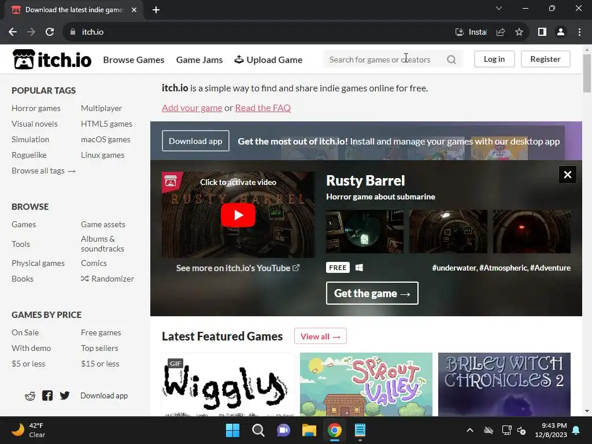Open Chrome profile avatar icon
592x444 pixels.
point(561,32)
